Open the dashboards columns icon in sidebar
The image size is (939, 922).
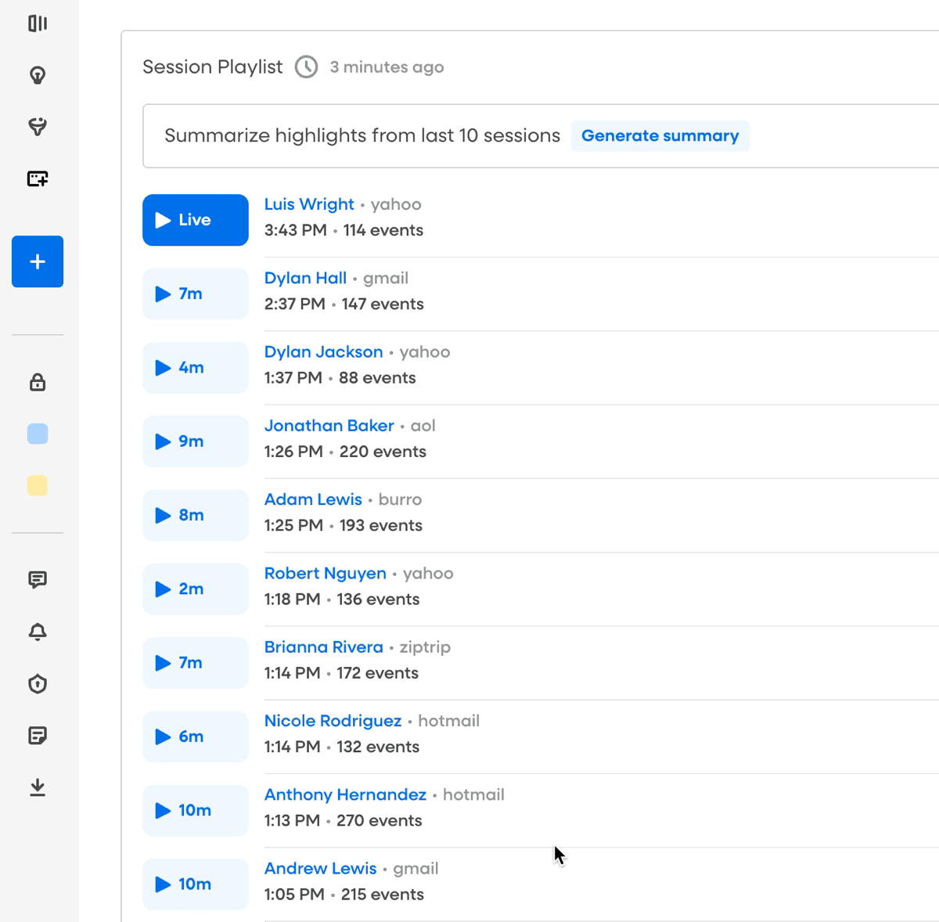(38, 23)
